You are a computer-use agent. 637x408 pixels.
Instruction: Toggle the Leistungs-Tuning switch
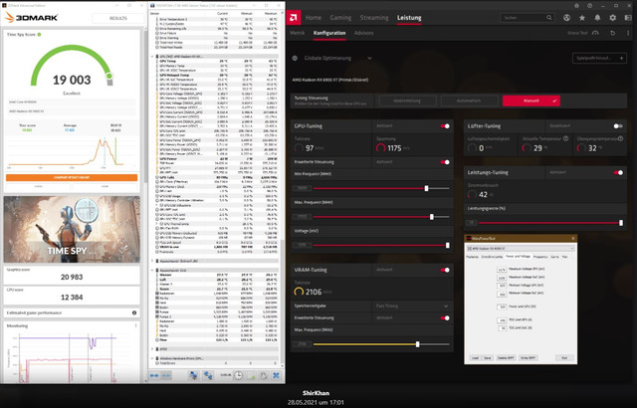coord(618,172)
